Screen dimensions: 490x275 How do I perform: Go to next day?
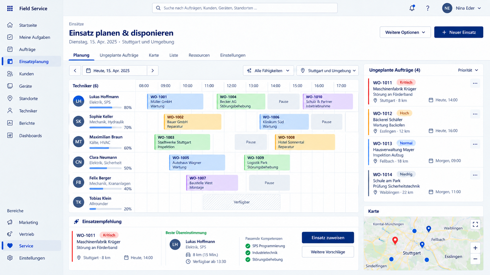153,70
